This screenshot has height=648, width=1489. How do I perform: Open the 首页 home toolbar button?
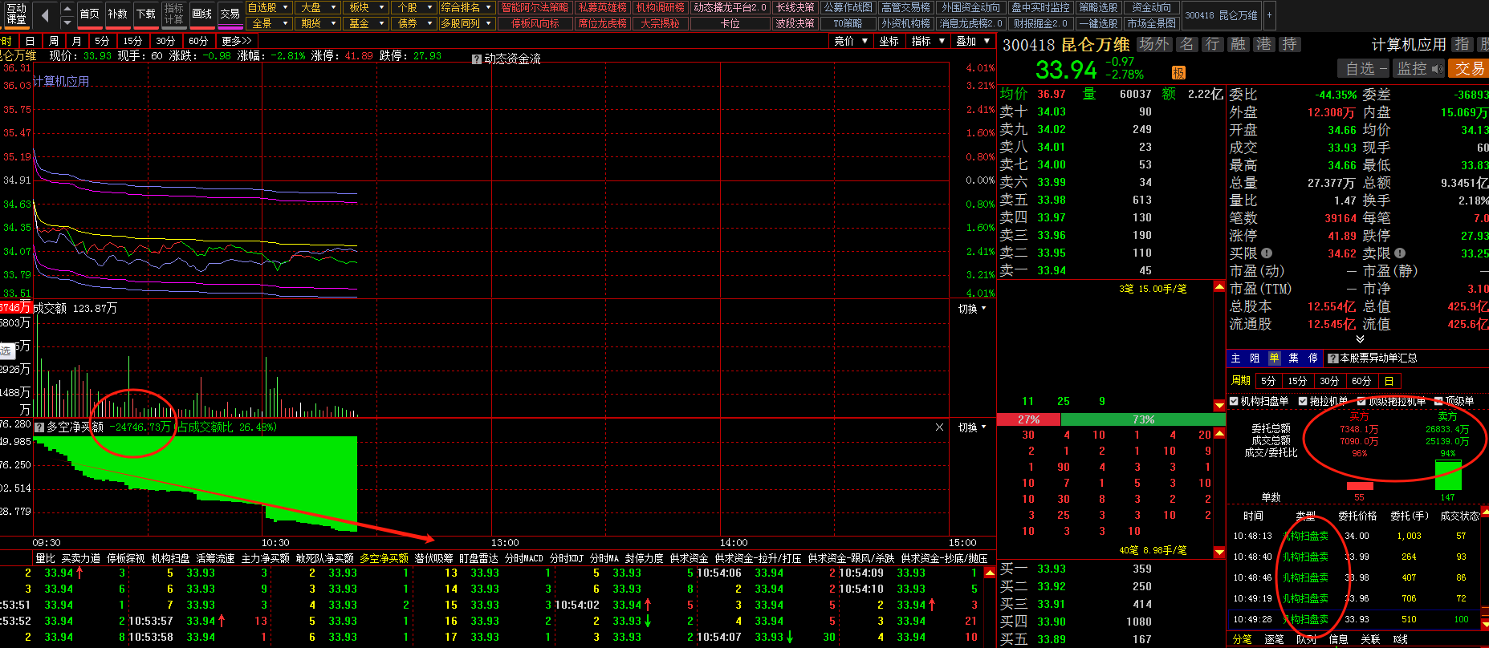89,14
